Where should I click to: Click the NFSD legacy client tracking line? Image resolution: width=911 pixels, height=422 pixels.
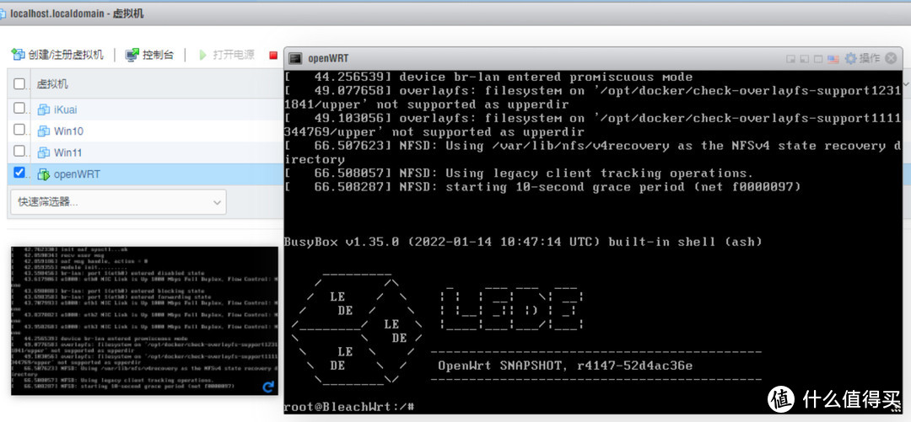(x=519, y=173)
